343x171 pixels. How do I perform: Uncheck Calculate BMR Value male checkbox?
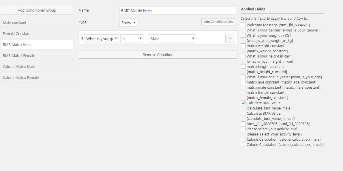243,103
